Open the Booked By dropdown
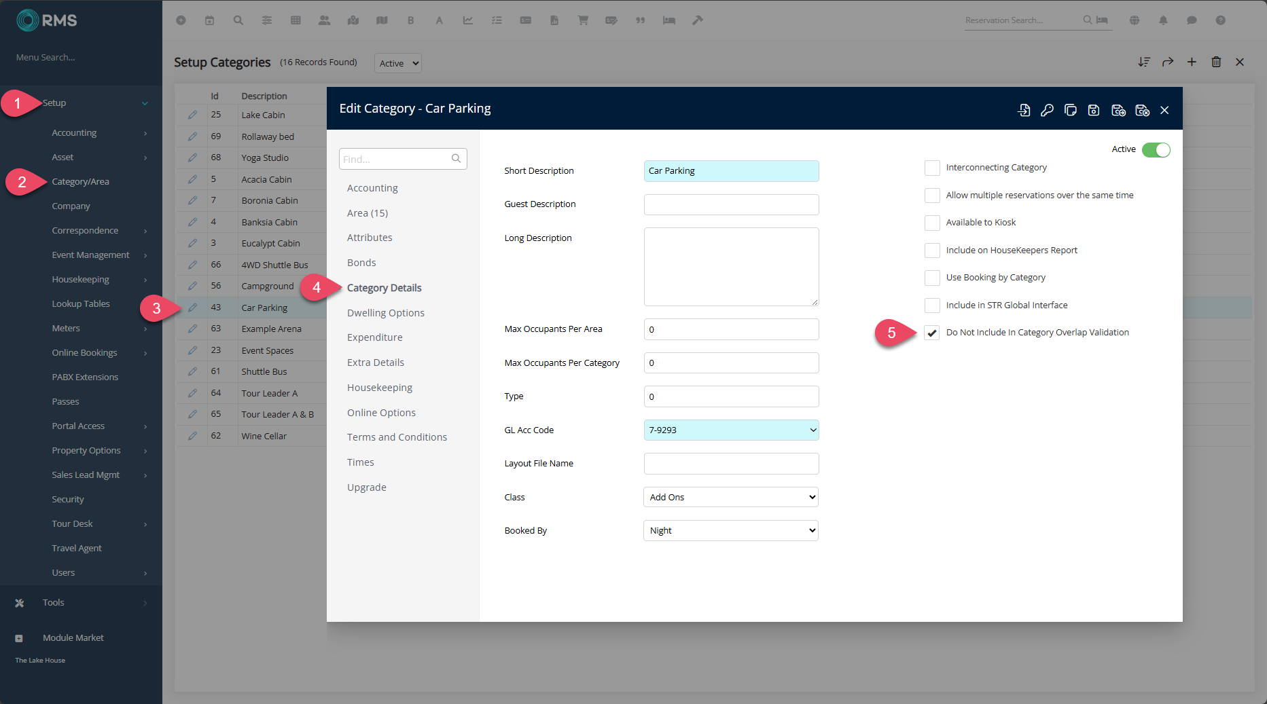This screenshot has width=1267, height=704. [x=731, y=530]
